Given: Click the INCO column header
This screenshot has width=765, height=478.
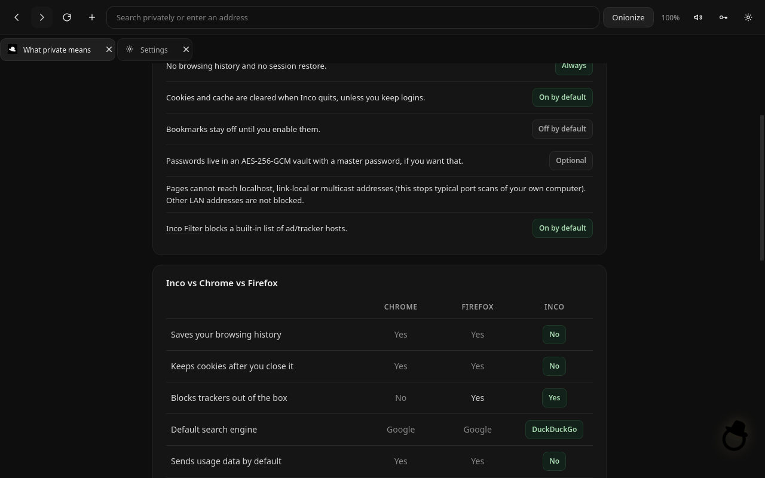Looking at the screenshot, I should [x=554, y=307].
